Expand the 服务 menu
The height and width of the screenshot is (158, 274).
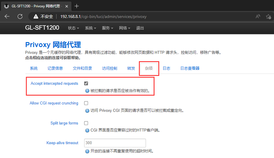(x=107, y=28)
